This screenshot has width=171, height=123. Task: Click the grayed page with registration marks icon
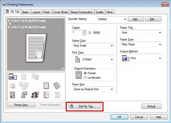[24, 76]
